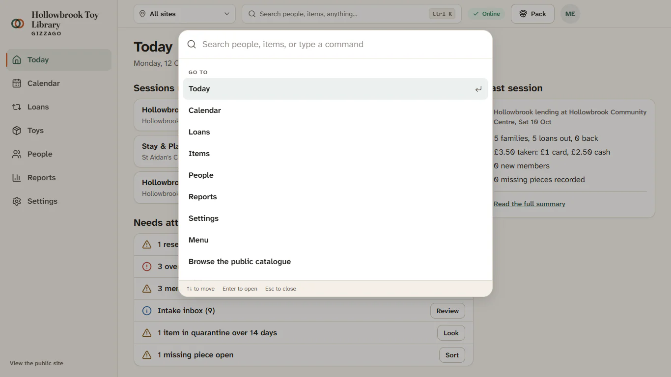
Task: Click the command palette magnifier icon
Action: 192,44
